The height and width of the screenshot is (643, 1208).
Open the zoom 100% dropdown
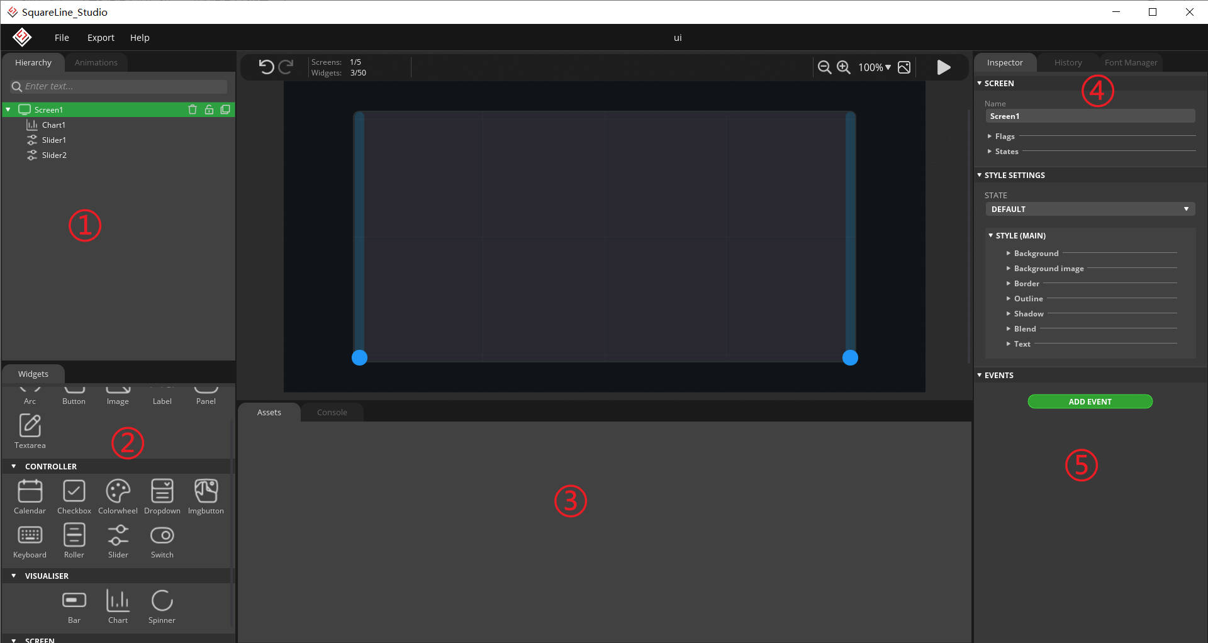tap(875, 67)
